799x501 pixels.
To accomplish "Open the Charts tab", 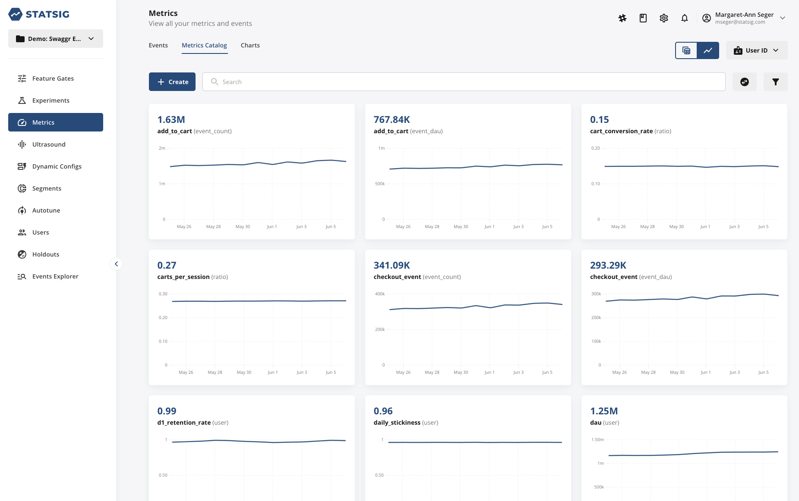I will (250, 45).
